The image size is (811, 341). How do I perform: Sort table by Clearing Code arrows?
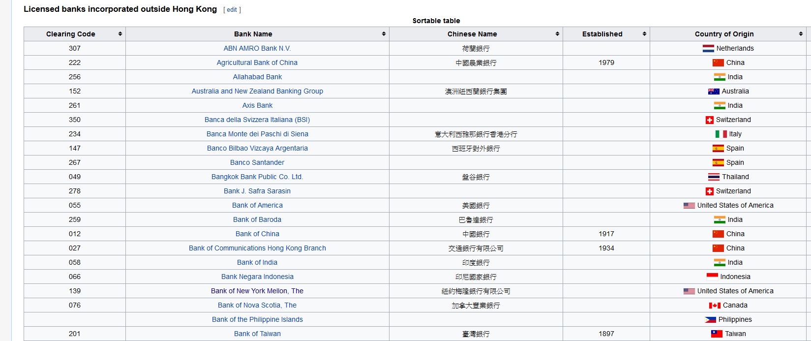[x=120, y=34]
